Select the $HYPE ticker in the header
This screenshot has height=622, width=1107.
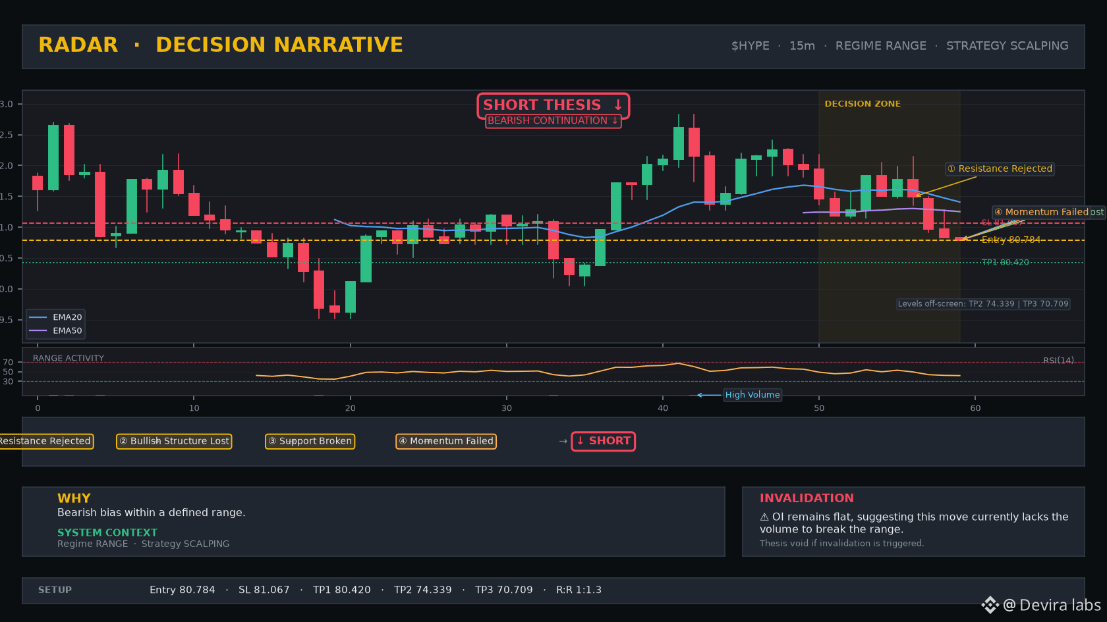(x=750, y=46)
